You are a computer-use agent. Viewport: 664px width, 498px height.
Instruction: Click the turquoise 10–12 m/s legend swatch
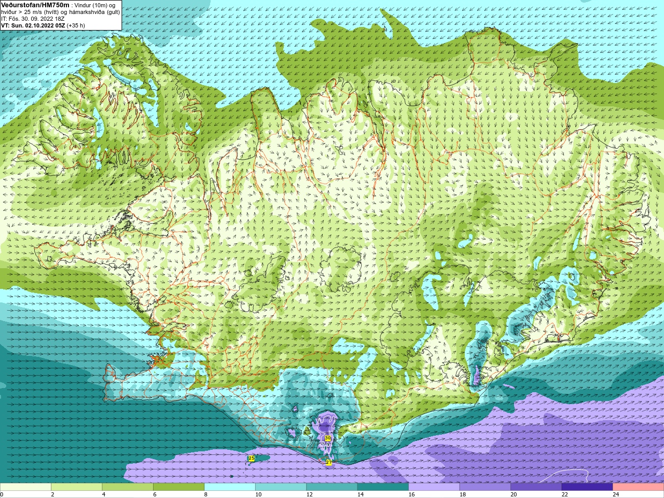pyautogui.click(x=281, y=487)
